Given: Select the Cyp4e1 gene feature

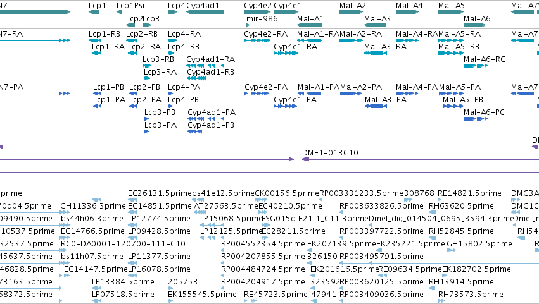Looking at the screenshot, I should pyautogui.click(x=286, y=12).
